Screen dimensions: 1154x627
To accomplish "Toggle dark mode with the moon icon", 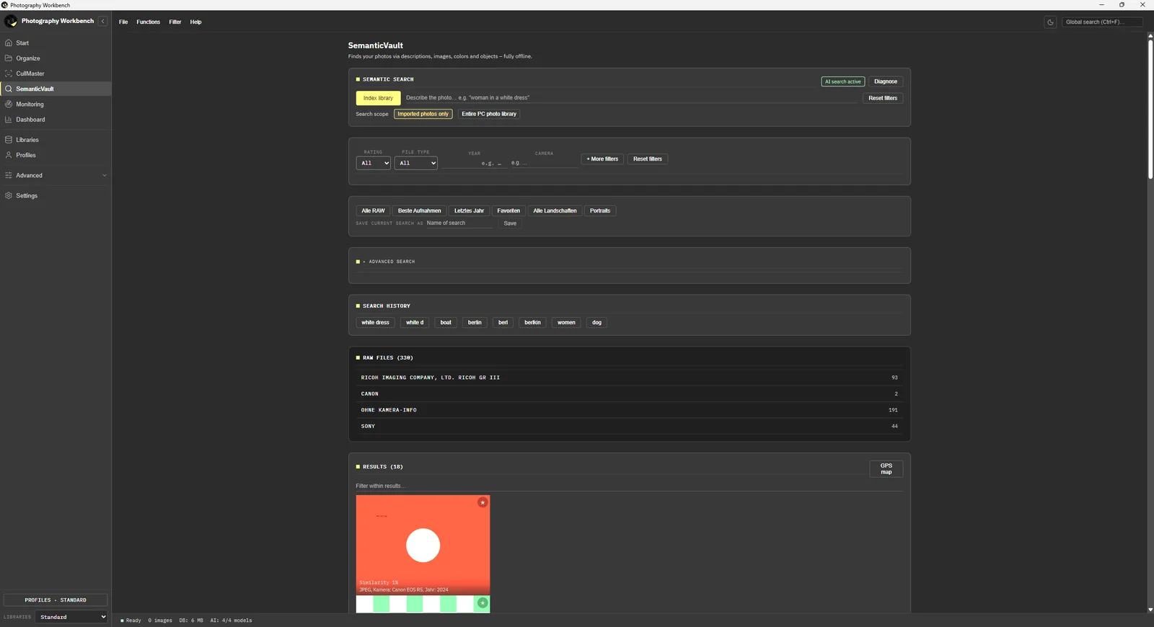I will click(x=1050, y=22).
